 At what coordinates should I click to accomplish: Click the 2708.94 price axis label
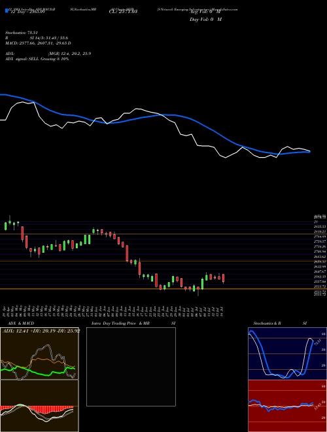click(320, 251)
